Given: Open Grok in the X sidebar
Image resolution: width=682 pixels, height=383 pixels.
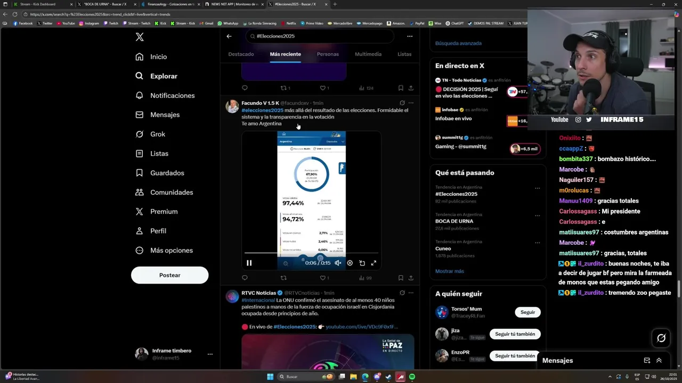Looking at the screenshot, I should click(150, 134).
